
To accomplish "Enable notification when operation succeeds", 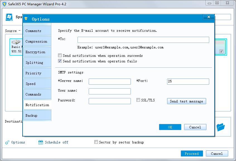I will (x=60, y=56).
